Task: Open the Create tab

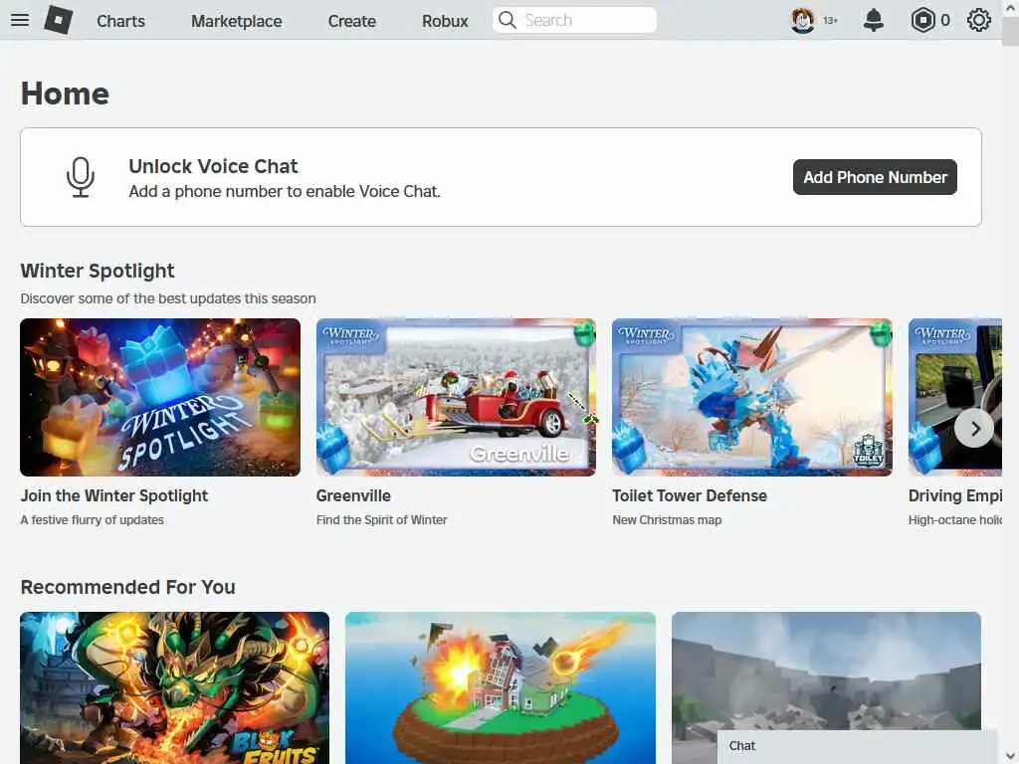Action: click(x=351, y=21)
